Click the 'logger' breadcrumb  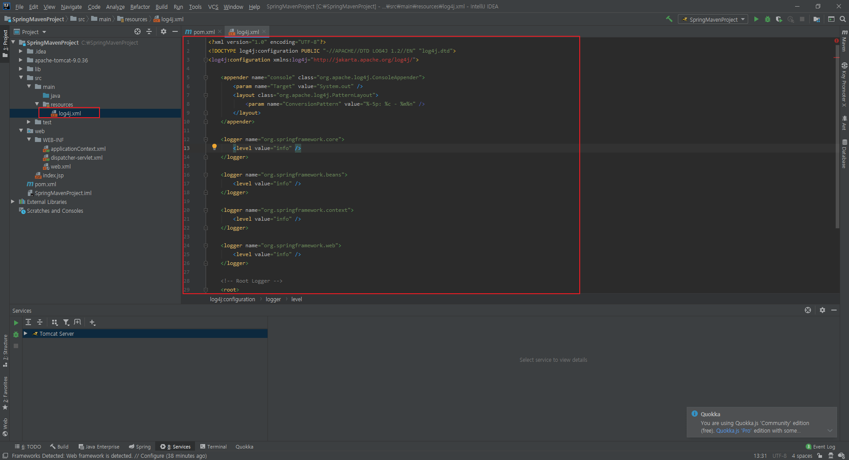click(273, 299)
